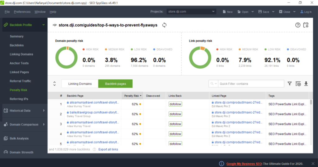This screenshot has height=167, width=318.
Task: Click the Domain Comparison icon
Action: click(6, 124)
